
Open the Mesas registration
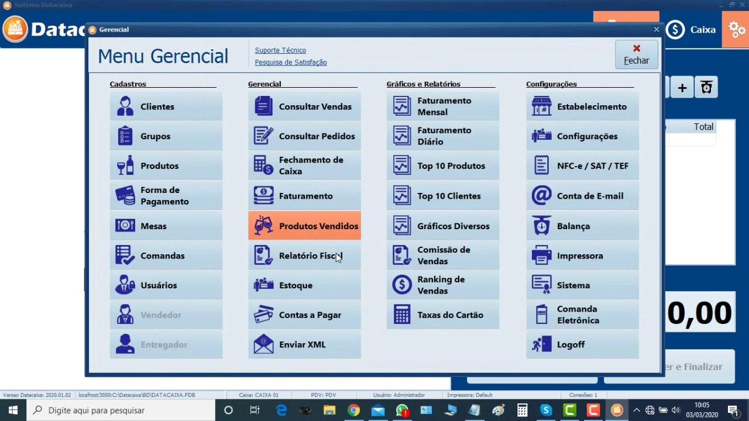[x=166, y=226]
